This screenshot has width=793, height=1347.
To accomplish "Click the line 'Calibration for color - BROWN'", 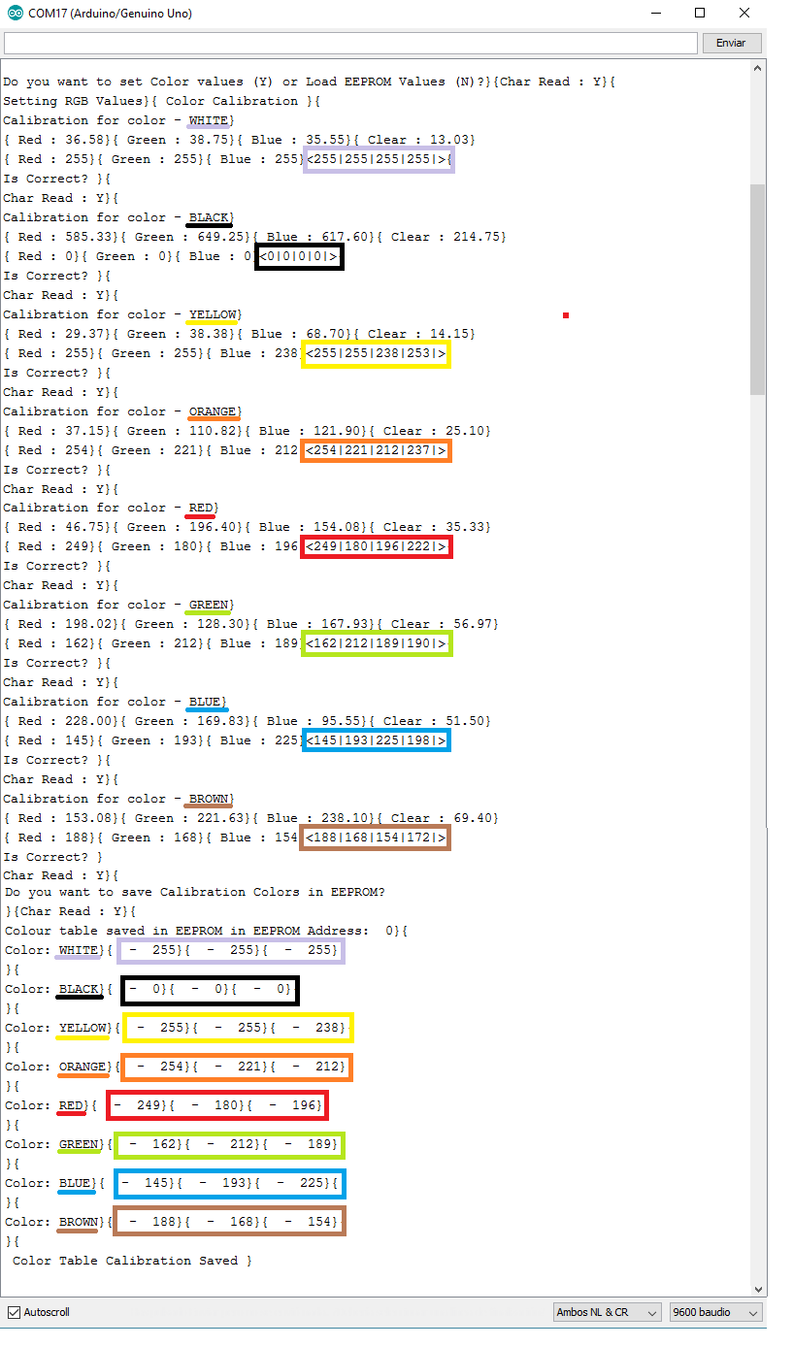I will pyautogui.click(x=118, y=799).
